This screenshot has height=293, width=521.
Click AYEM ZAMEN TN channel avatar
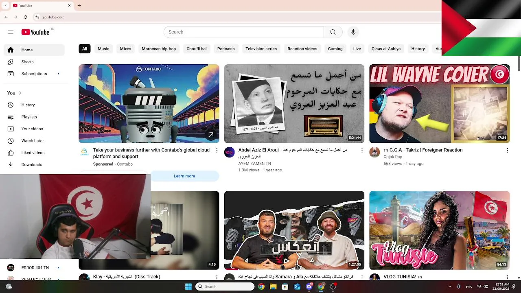(x=229, y=152)
